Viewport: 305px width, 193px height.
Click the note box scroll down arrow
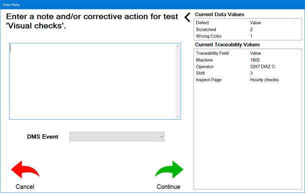[177, 116]
